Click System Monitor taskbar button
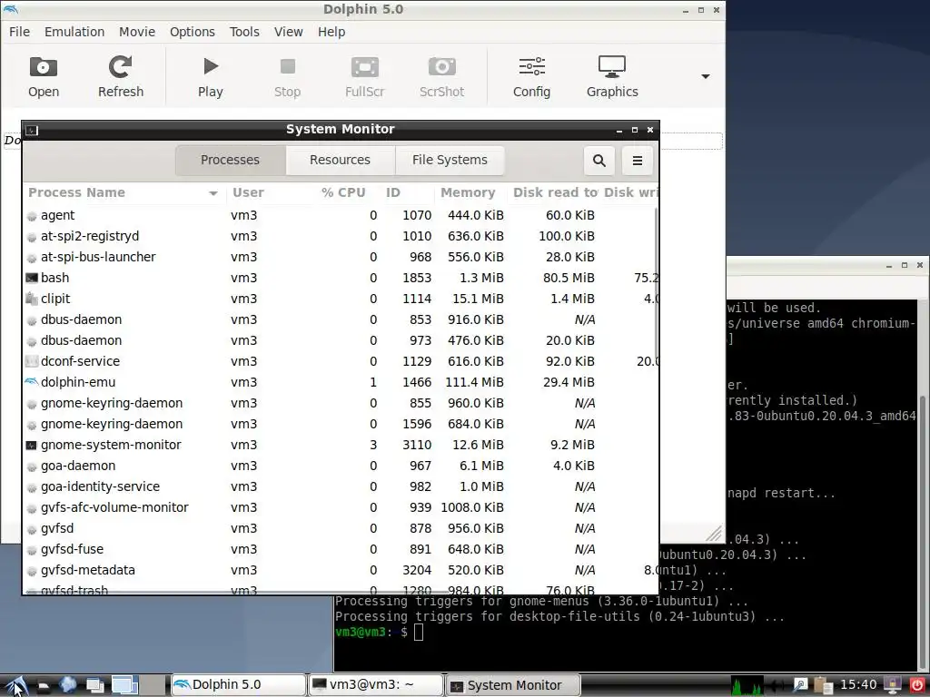Viewport: 930px width, 697px height. pyautogui.click(x=513, y=685)
